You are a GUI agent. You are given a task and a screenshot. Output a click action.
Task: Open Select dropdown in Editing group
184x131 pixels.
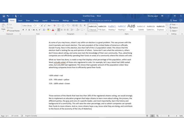tap(174, 31)
